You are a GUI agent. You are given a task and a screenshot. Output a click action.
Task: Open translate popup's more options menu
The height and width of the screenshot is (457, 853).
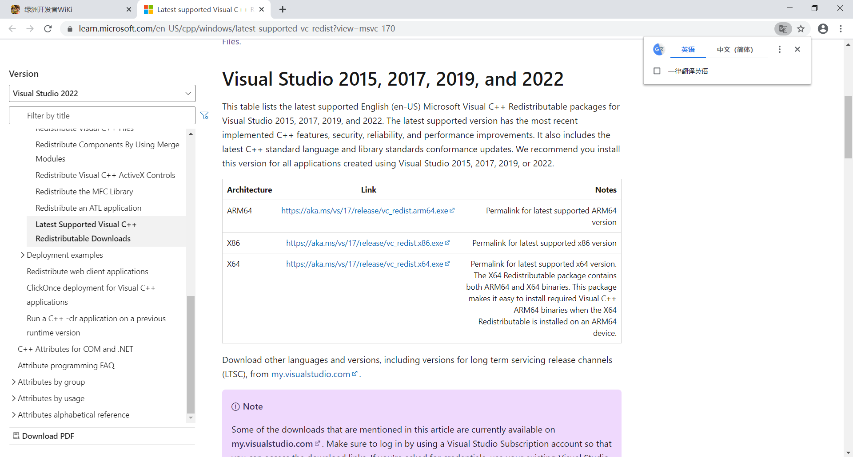click(779, 49)
